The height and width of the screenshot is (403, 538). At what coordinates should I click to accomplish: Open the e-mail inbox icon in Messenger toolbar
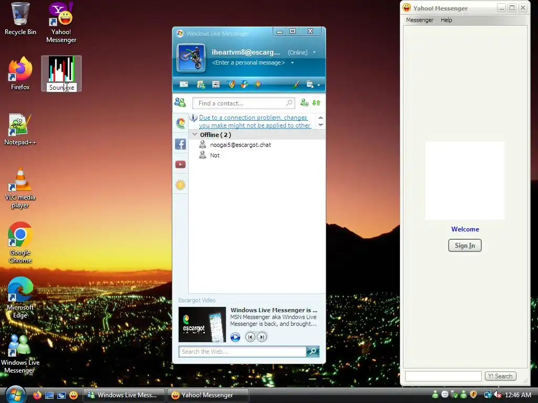[184, 84]
